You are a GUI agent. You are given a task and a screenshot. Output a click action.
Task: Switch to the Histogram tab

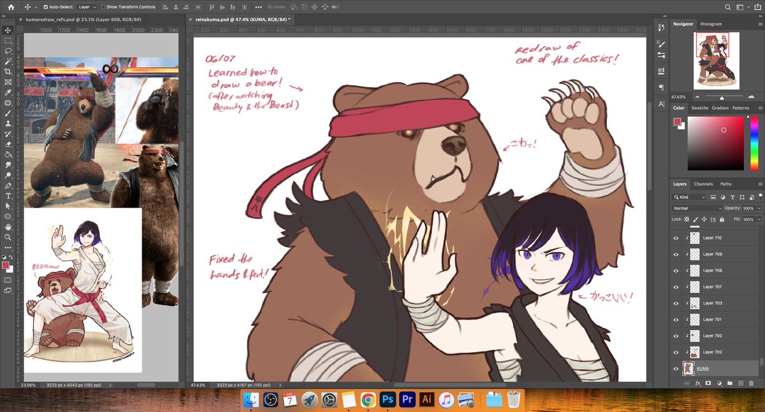tap(711, 24)
